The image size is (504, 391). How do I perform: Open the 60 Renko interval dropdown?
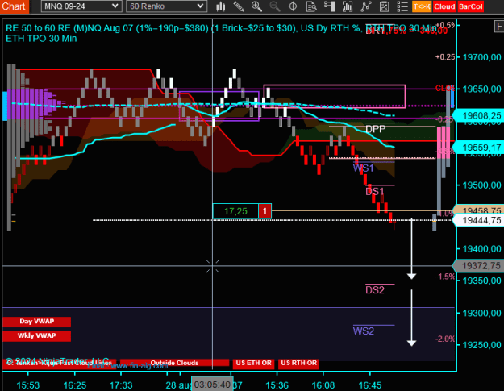[166, 6]
